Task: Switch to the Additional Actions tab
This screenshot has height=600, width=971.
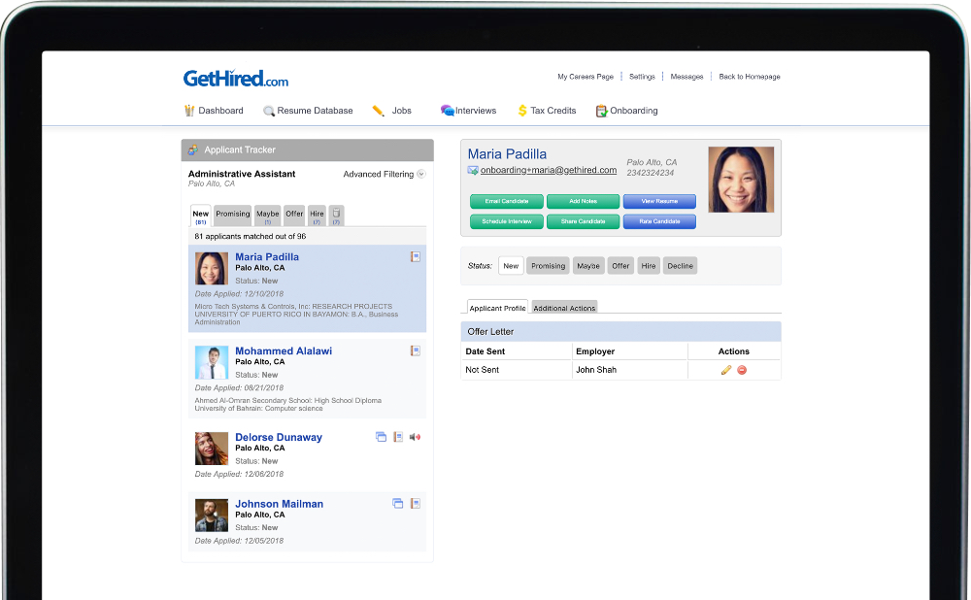Action: 564,308
